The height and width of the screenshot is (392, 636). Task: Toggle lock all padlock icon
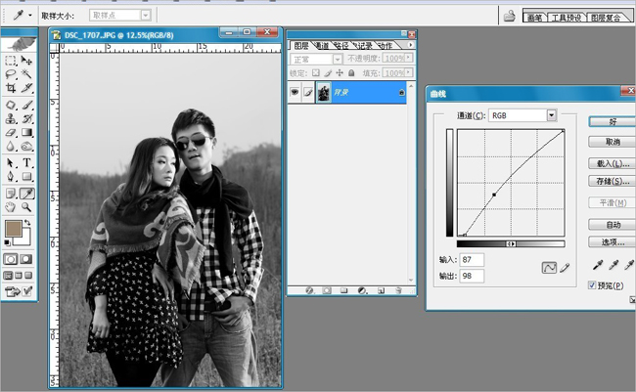[351, 73]
